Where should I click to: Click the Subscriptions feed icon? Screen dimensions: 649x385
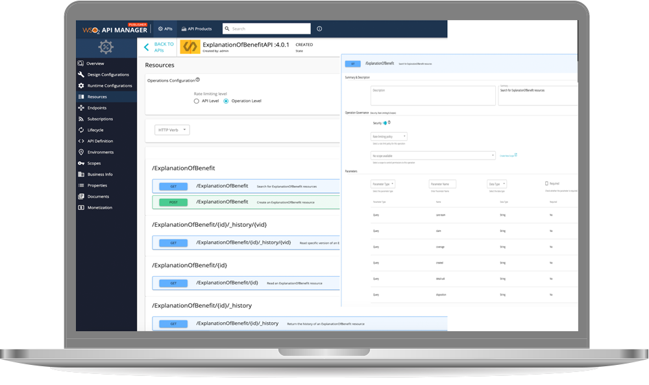[x=81, y=119]
